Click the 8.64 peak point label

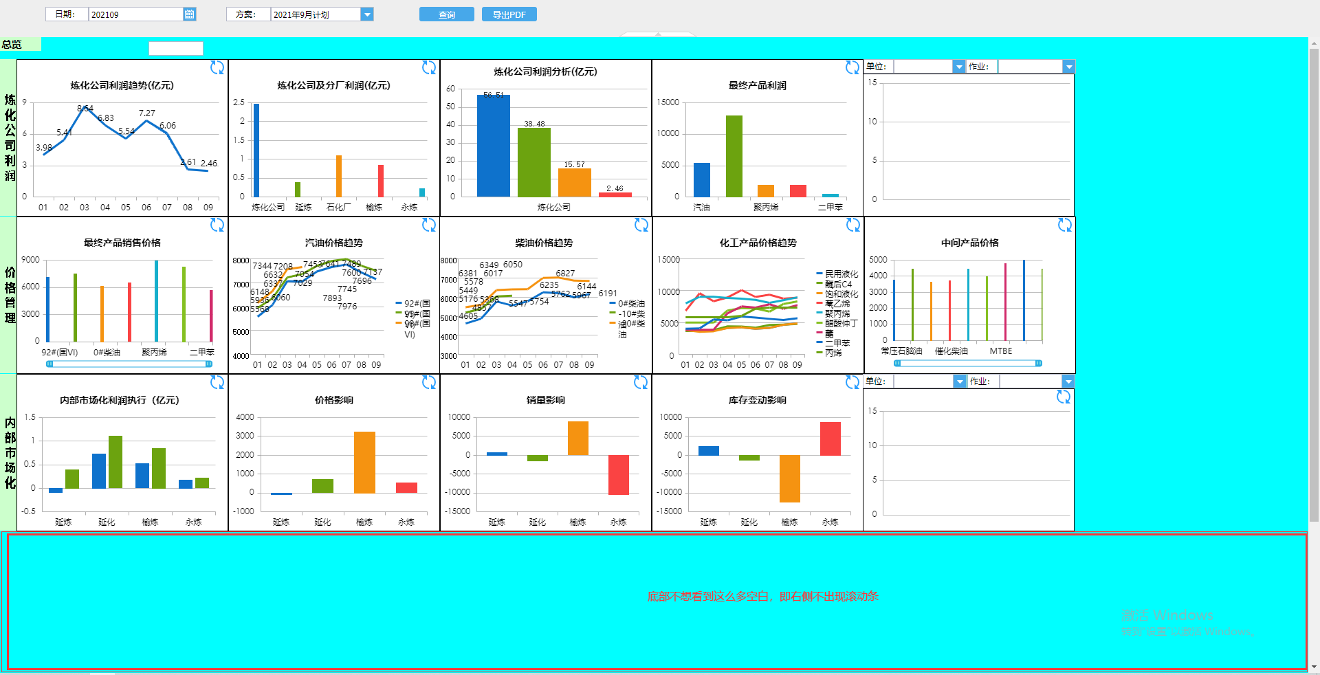coord(85,109)
